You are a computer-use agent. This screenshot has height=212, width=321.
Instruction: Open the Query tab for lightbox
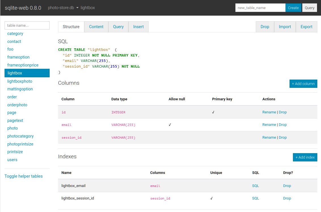118,27
